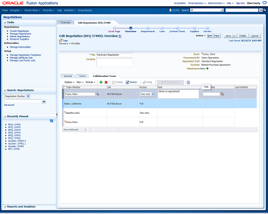Click in the Synopsis text area
Viewport: 268px width, 214px height.
[x=114, y=62]
